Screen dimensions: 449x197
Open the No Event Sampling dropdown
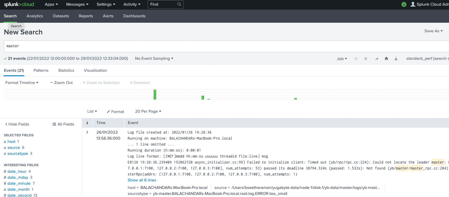[154, 59]
